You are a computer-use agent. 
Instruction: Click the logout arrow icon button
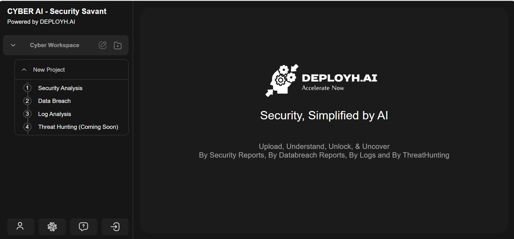[x=115, y=226]
